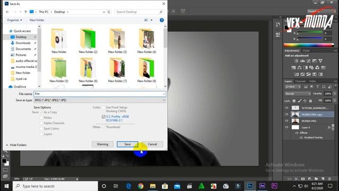Toggle visibility of Layer 0 Effects

(297, 133)
